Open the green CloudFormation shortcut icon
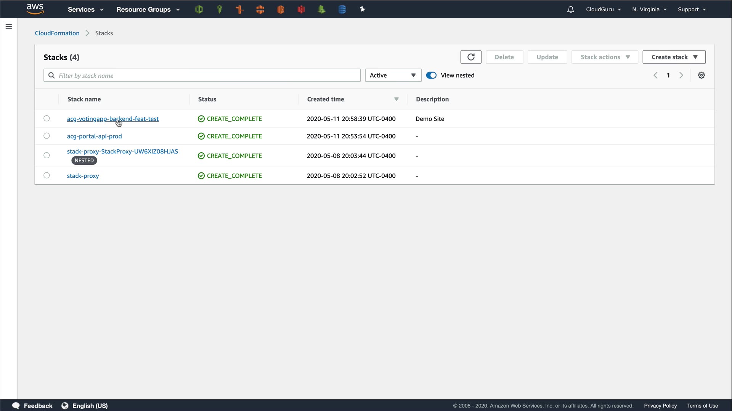 (199, 10)
